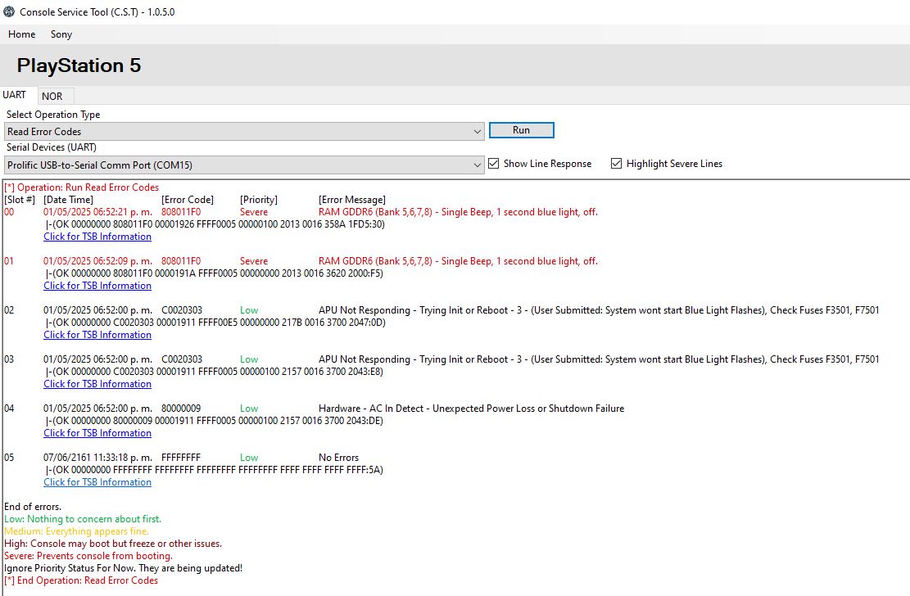
Task: Click the [Date Time] column header
Action: (x=69, y=200)
